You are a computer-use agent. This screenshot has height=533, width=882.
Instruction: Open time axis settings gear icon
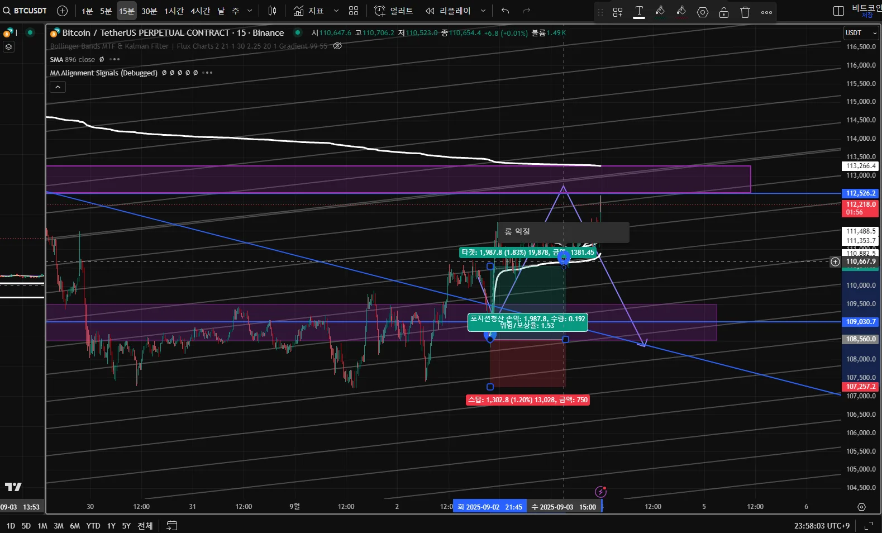click(861, 507)
